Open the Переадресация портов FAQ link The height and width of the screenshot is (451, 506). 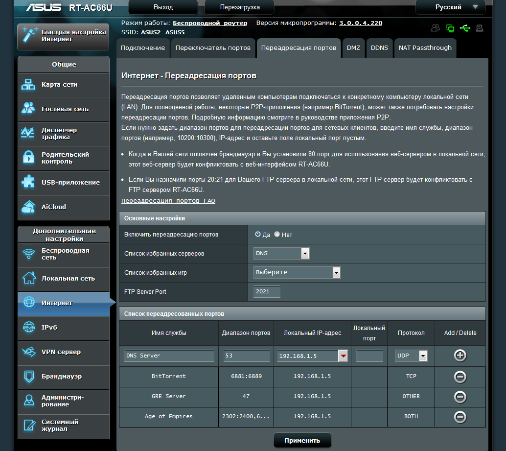(x=168, y=201)
